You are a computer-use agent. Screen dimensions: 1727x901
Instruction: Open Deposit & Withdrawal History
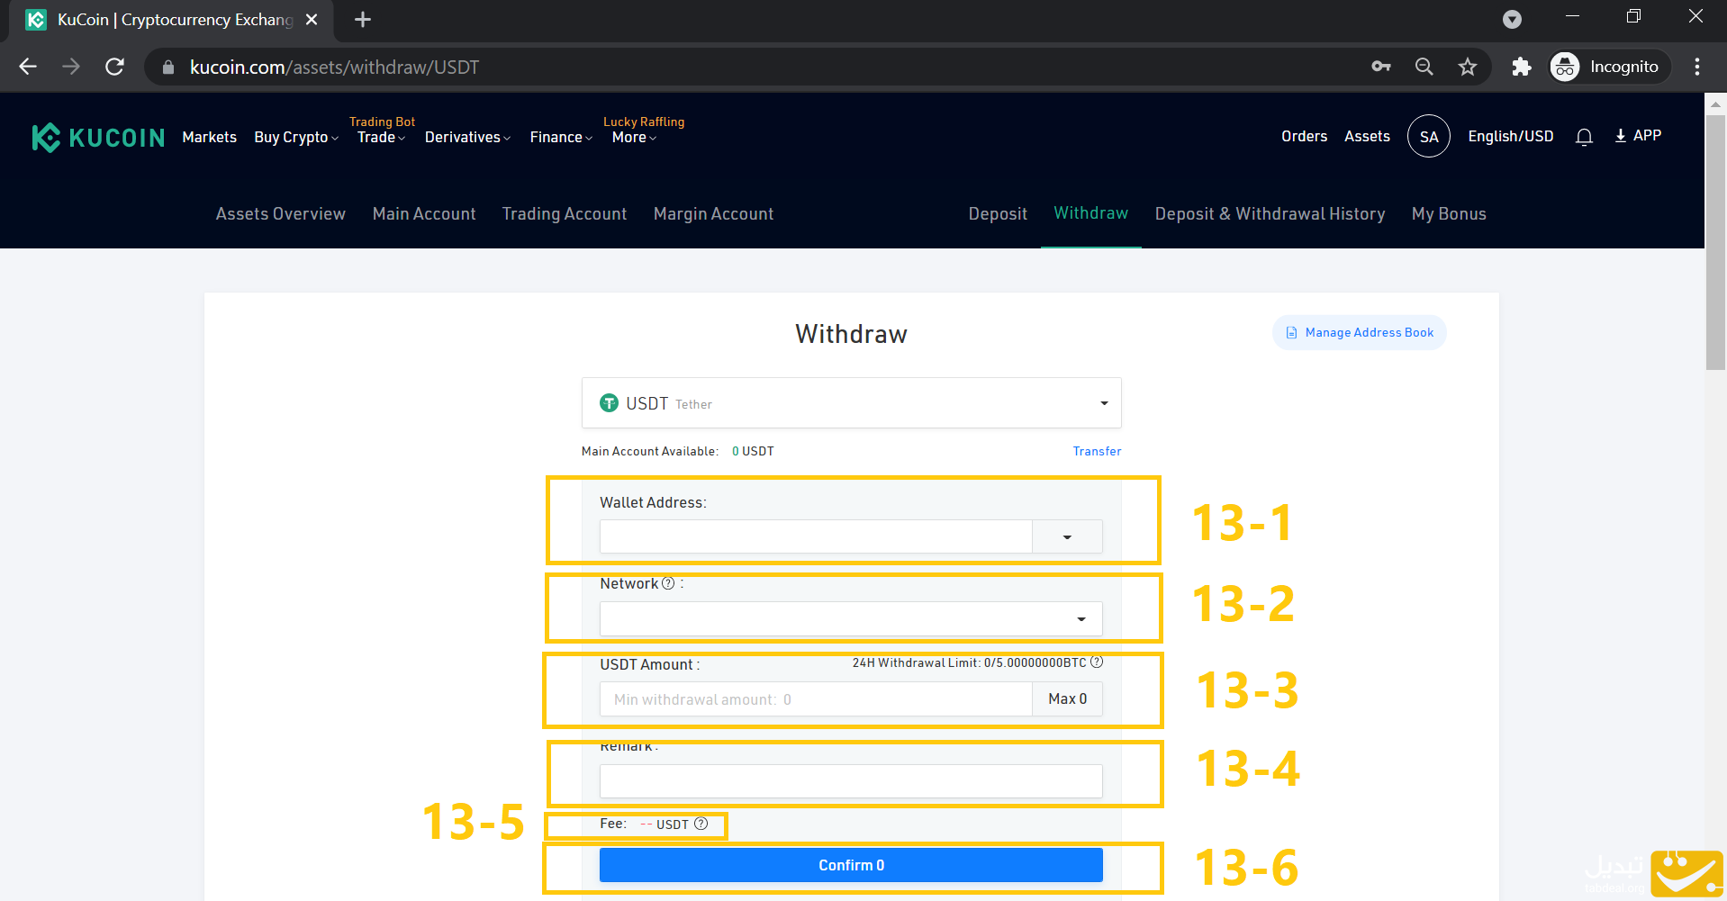pyautogui.click(x=1270, y=214)
